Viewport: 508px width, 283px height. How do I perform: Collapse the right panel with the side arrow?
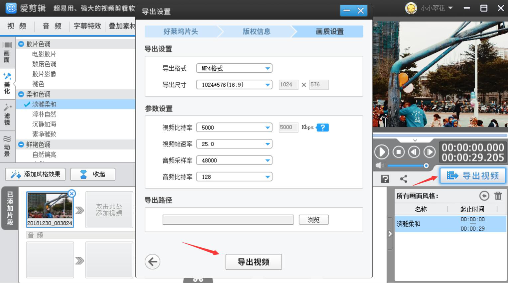click(x=390, y=234)
